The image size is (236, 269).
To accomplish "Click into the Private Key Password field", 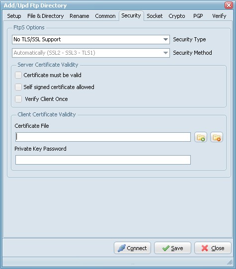I will click(x=103, y=160).
